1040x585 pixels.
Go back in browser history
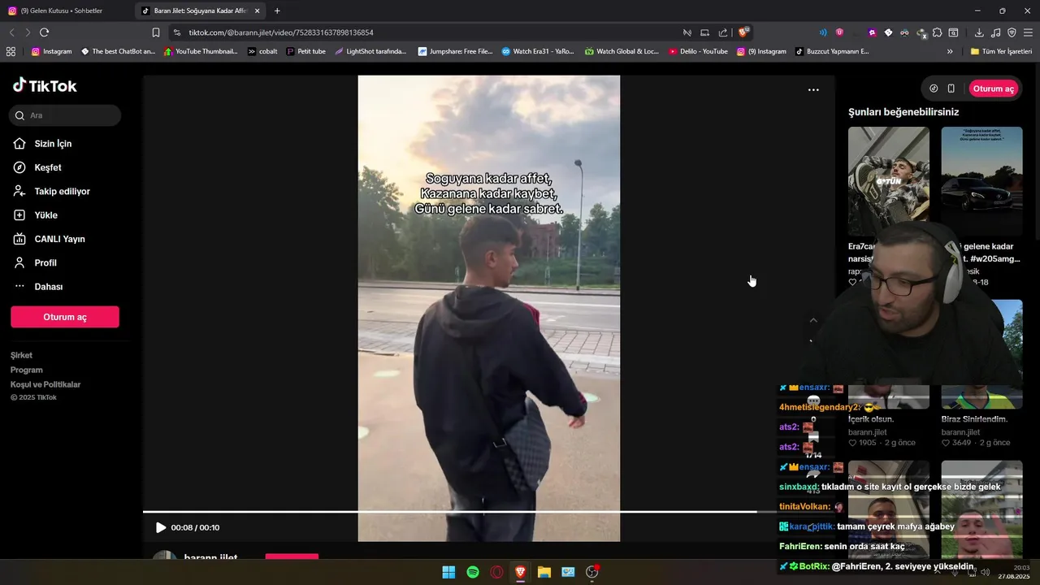(x=11, y=32)
